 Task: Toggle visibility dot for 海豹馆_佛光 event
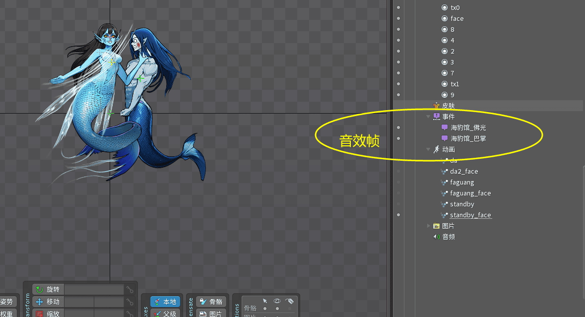[x=398, y=127]
